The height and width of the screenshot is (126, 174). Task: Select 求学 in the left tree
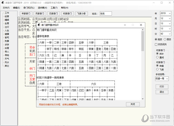click(7, 45)
